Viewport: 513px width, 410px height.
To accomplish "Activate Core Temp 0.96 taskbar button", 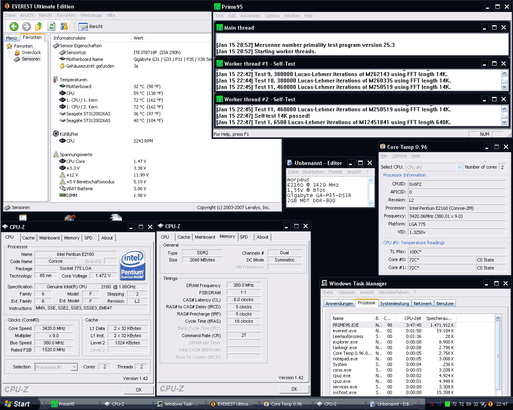I will pos(287,404).
